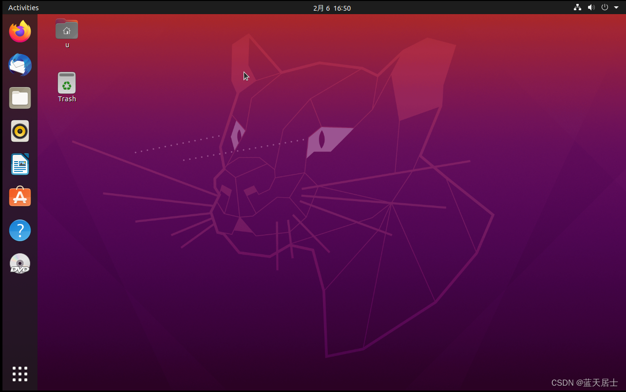Image resolution: width=626 pixels, height=392 pixels.
Task: Open the Files file manager
Action: click(x=19, y=97)
